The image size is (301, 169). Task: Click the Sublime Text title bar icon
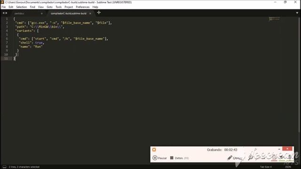click(x=2, y=2)
